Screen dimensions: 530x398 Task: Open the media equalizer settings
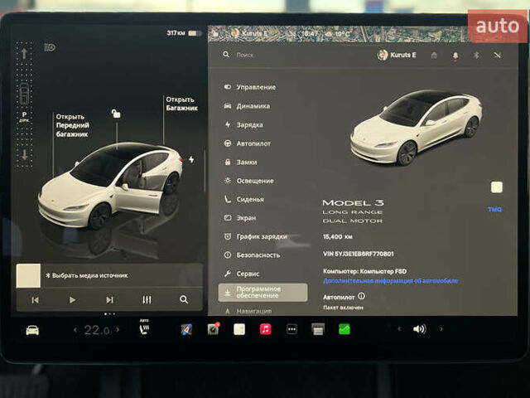[x=147, y=299]
